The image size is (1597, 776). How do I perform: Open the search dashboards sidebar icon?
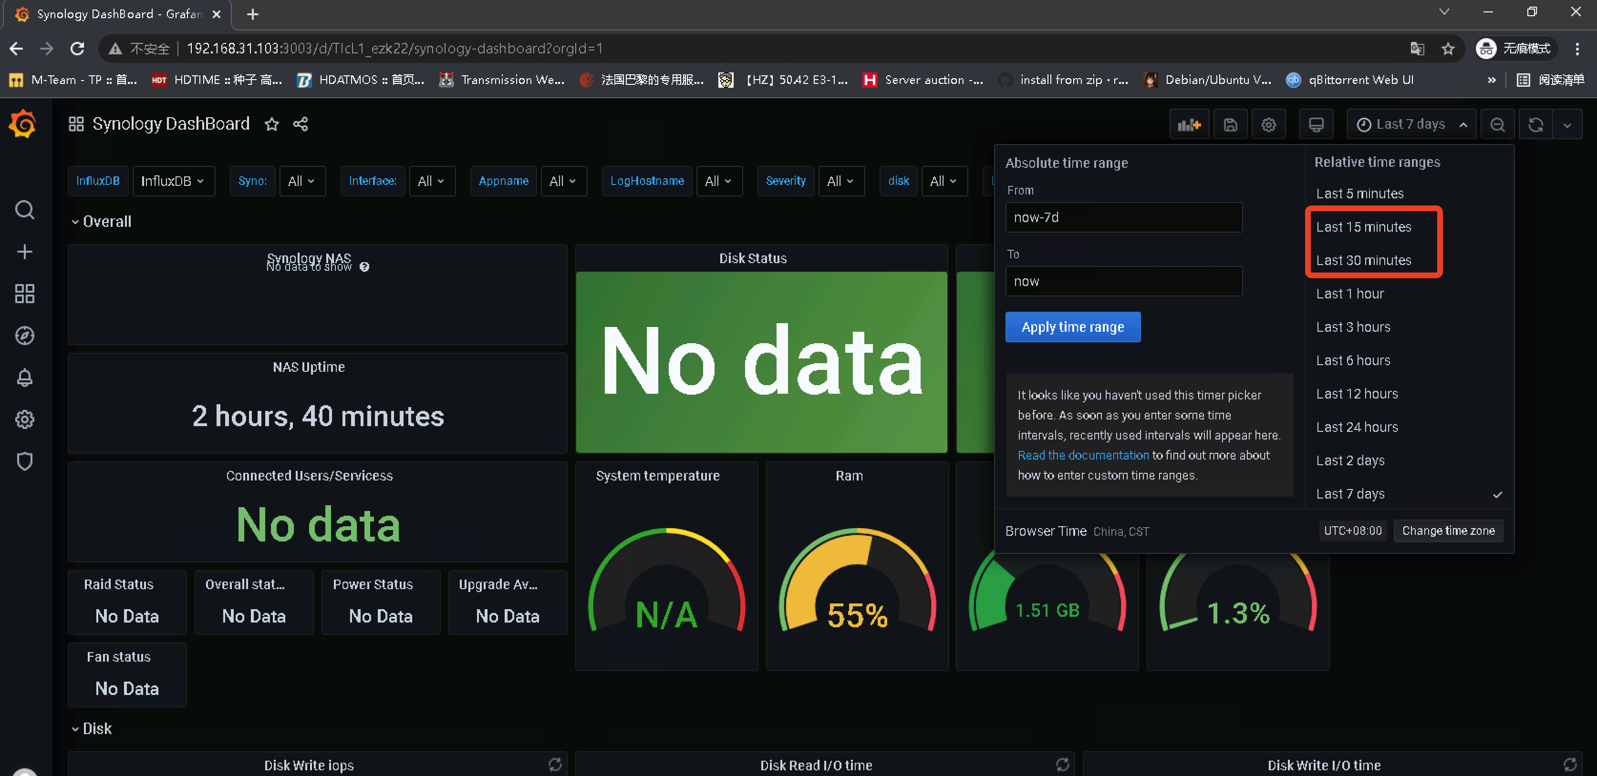click(24, 210)
